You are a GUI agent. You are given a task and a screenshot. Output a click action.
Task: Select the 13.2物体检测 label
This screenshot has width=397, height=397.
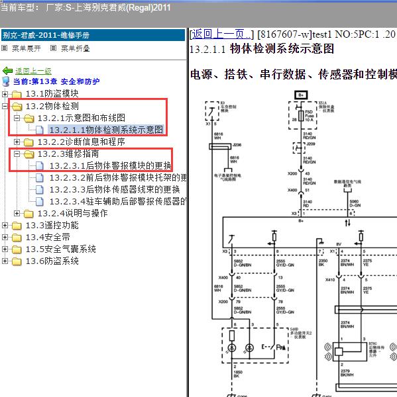[x=52, y=106]
